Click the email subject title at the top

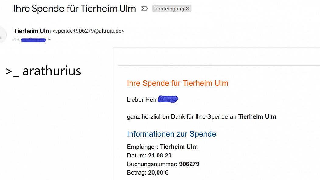point(75,9)
